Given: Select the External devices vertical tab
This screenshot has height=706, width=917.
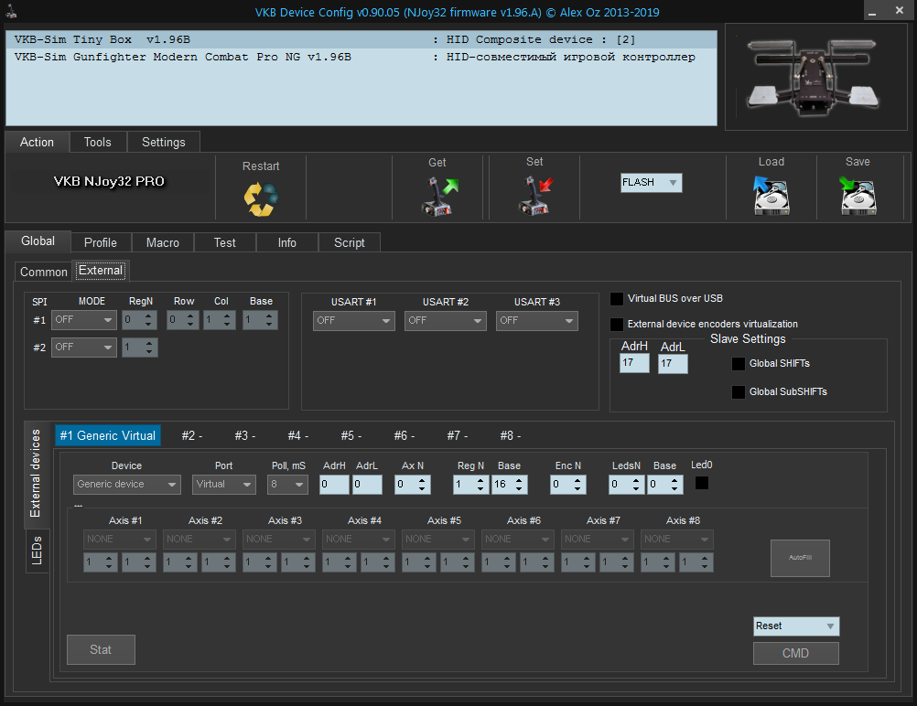Looking at the screenshot, I should [x=36, y=474].
